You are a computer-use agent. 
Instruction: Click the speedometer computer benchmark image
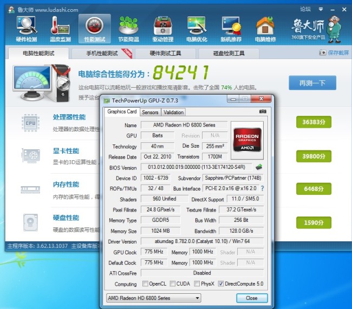[x=42, y=83]
